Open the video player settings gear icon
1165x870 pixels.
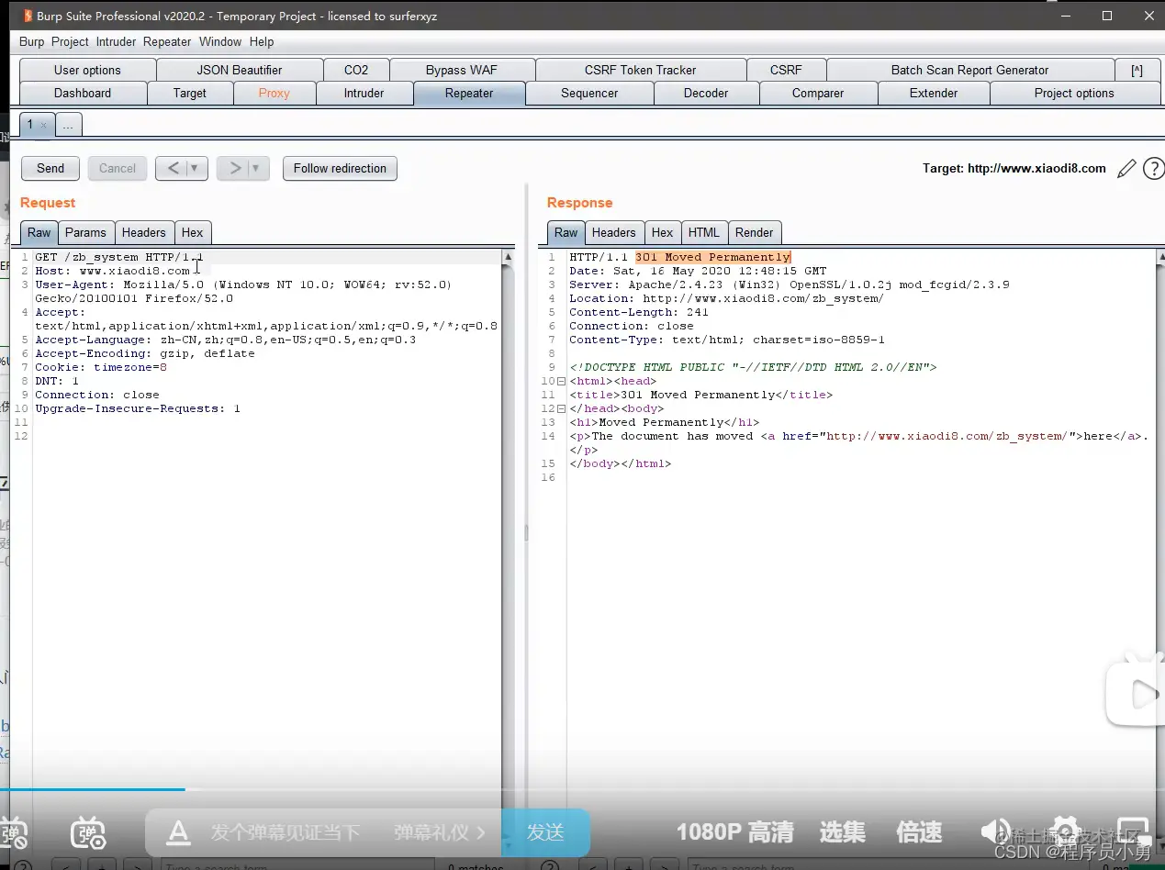[1064, 831]
